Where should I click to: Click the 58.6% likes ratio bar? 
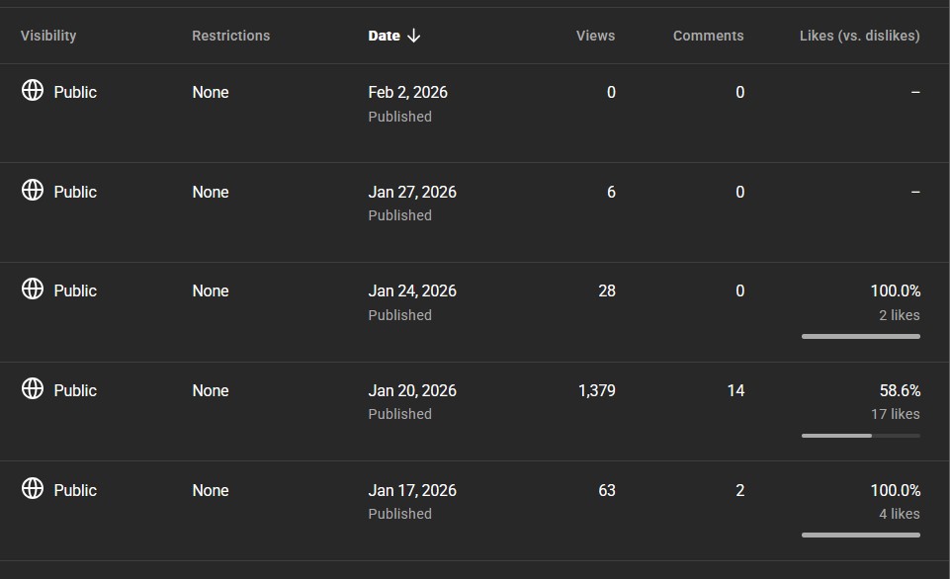coord(860,435)
